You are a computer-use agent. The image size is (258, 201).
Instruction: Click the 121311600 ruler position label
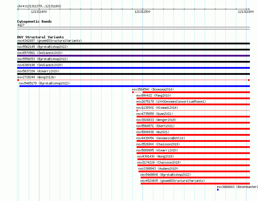coord(246,12)
